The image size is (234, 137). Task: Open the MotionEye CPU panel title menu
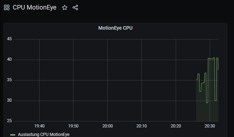[115, 28]
